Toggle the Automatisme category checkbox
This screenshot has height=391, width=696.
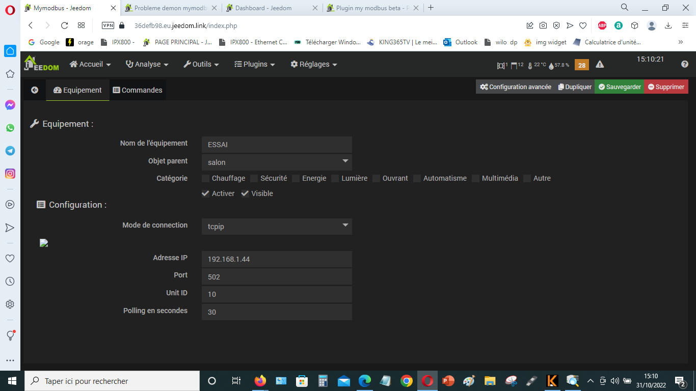(x=417, y=178)
